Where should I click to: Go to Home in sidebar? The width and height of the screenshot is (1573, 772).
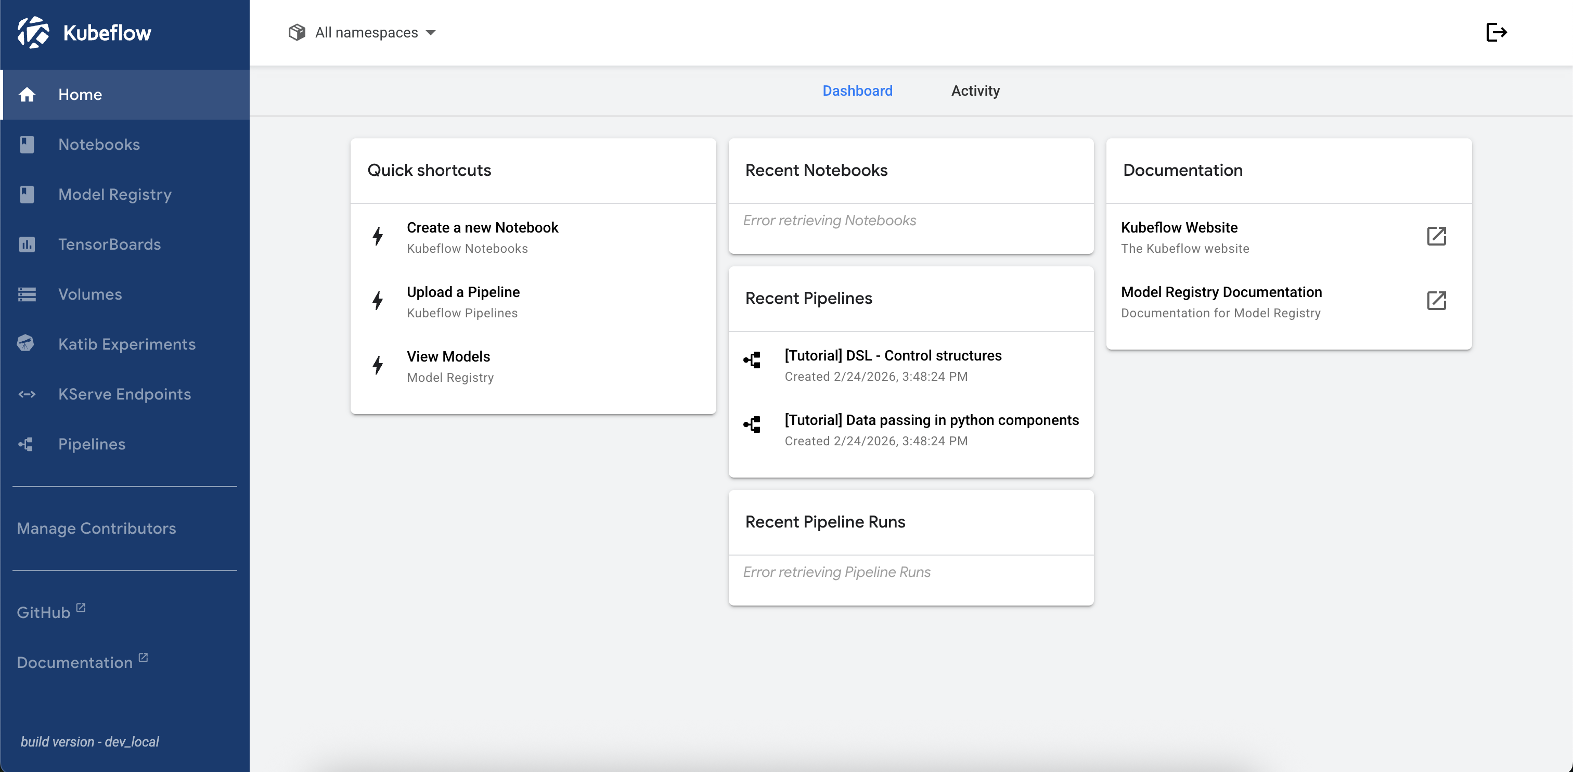point(124,95)
